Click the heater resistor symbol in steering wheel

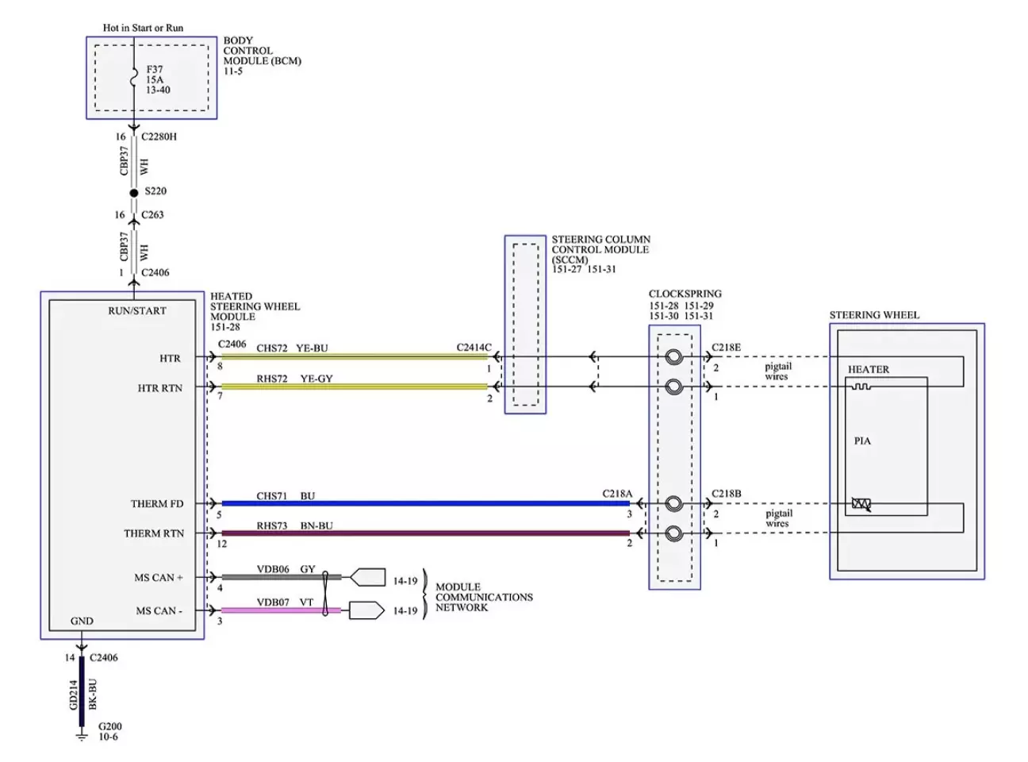(x=861, y=387)
